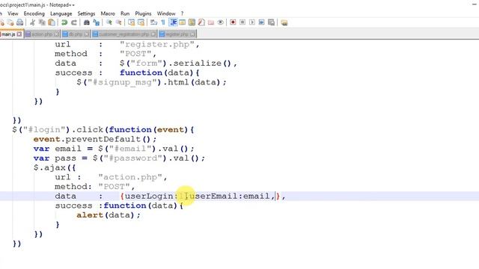Click the Redo arrow icon

click(x=74, y=22)
